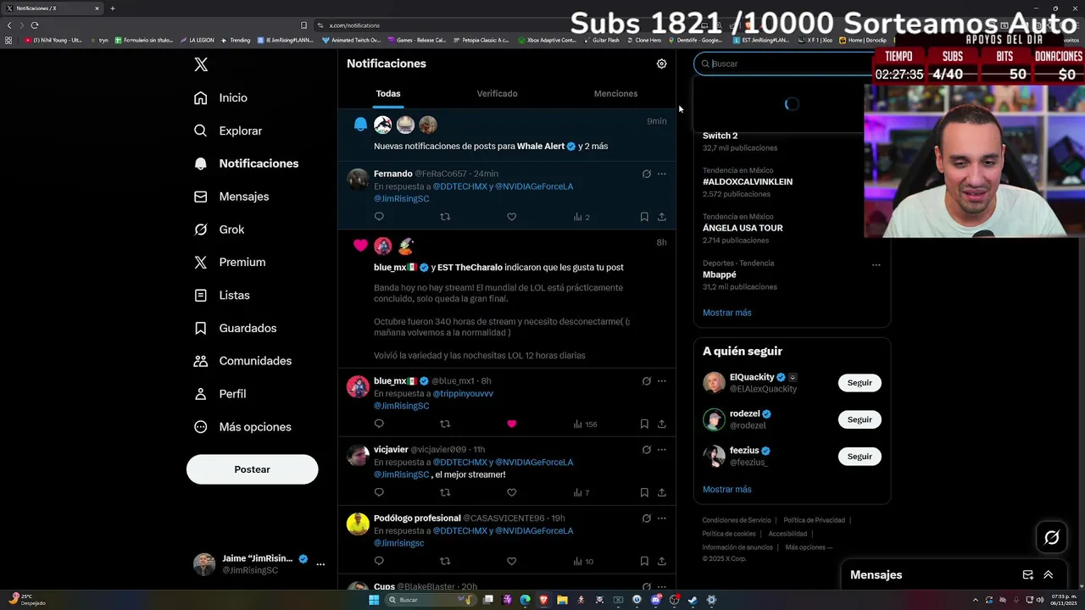Share Fernando's post
Screen dimensions: 1085x610
[661, 217]
